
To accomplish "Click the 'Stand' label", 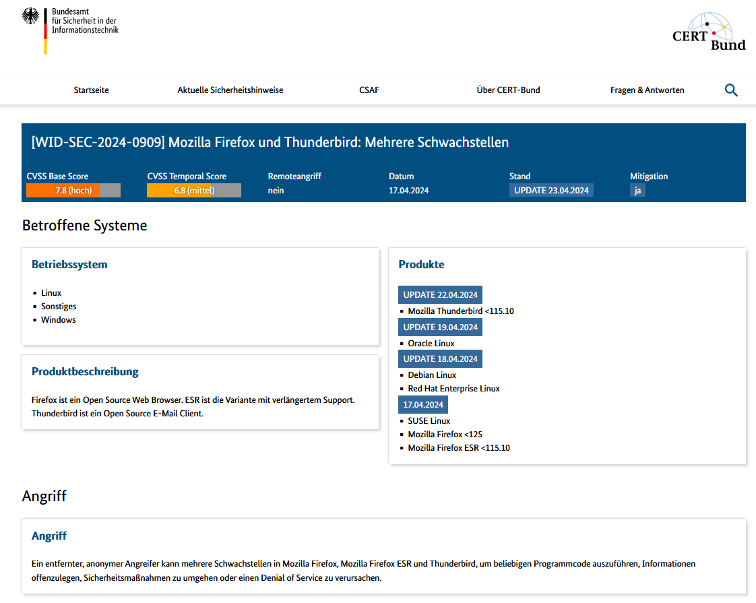I will tap(519, 177).
